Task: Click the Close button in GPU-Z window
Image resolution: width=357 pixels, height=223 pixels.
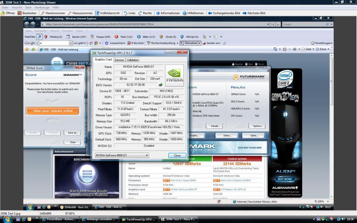Action: coord(177,155)
